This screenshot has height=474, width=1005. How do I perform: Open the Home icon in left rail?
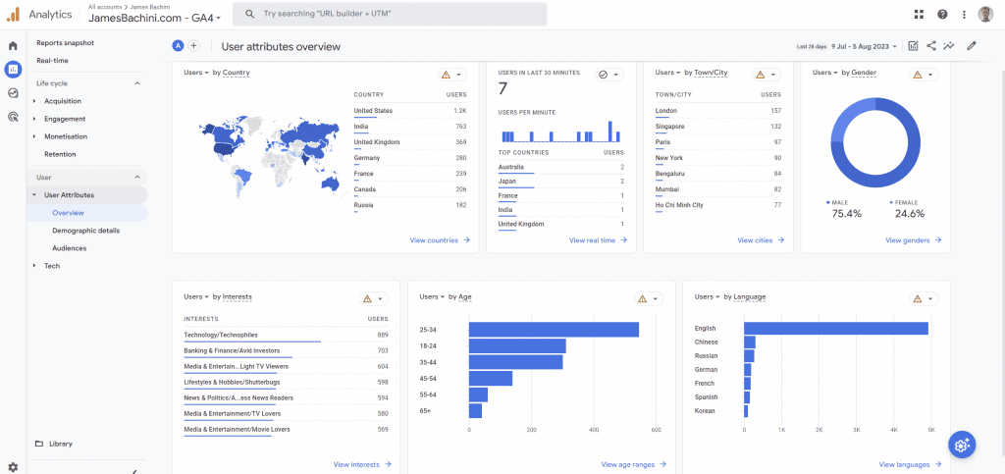[13, 46]
